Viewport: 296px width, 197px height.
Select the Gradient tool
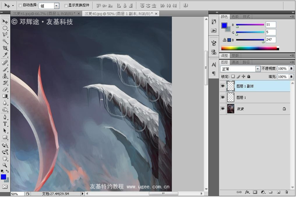5,96
